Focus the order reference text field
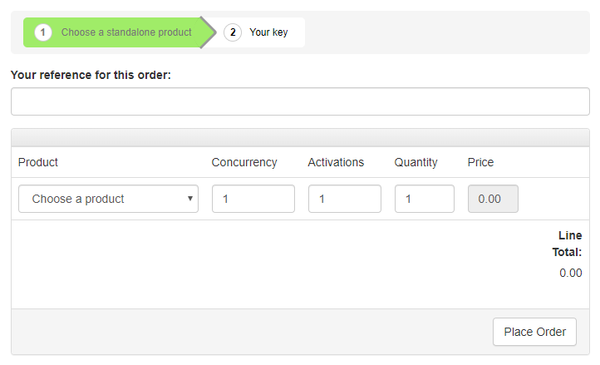This screenshot has height=365, width=600. click(x=300, y=101)
